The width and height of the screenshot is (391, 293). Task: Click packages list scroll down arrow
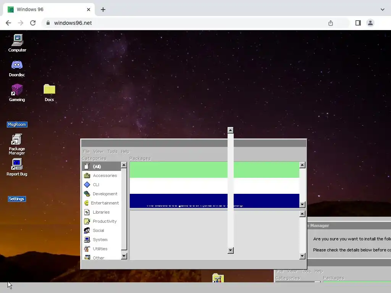click(302, 204)
